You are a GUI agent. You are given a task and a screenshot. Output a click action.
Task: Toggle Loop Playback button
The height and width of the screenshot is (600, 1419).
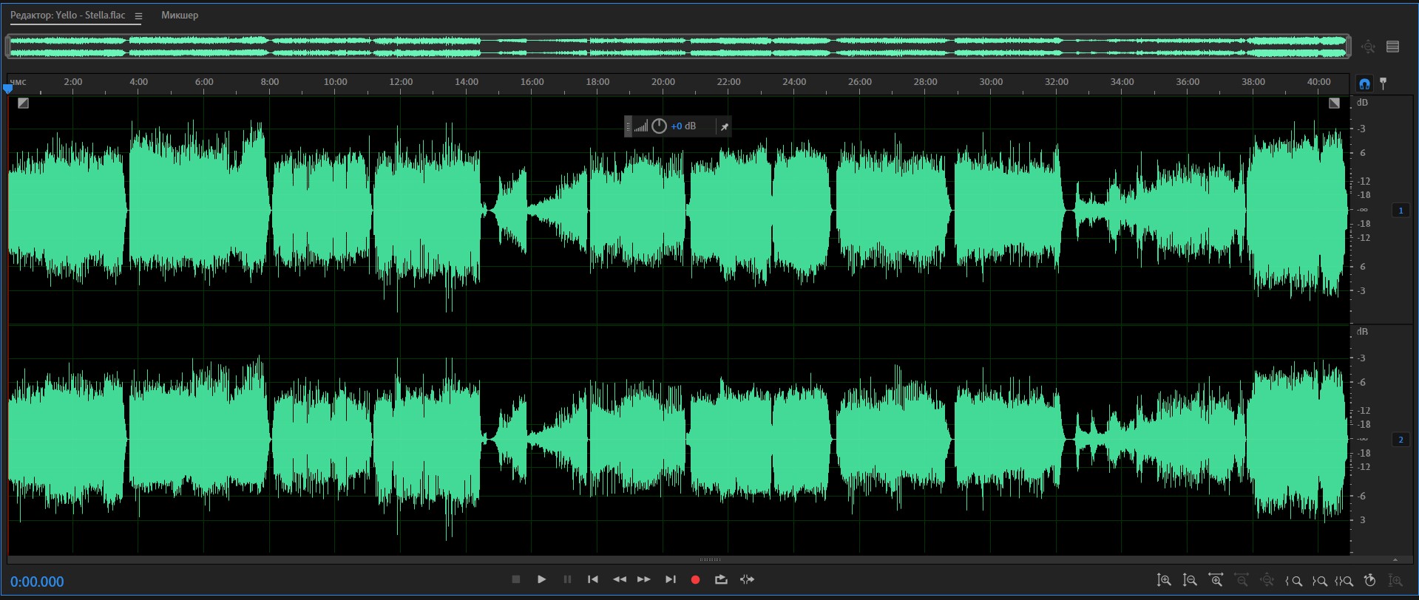coord(721,580)
